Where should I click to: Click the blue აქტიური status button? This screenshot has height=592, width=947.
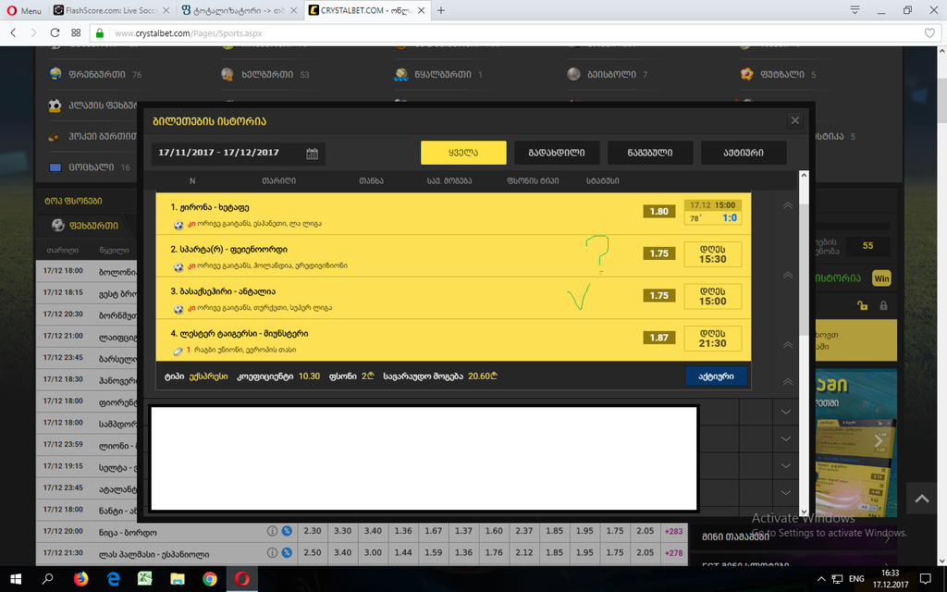coord(716,376)
